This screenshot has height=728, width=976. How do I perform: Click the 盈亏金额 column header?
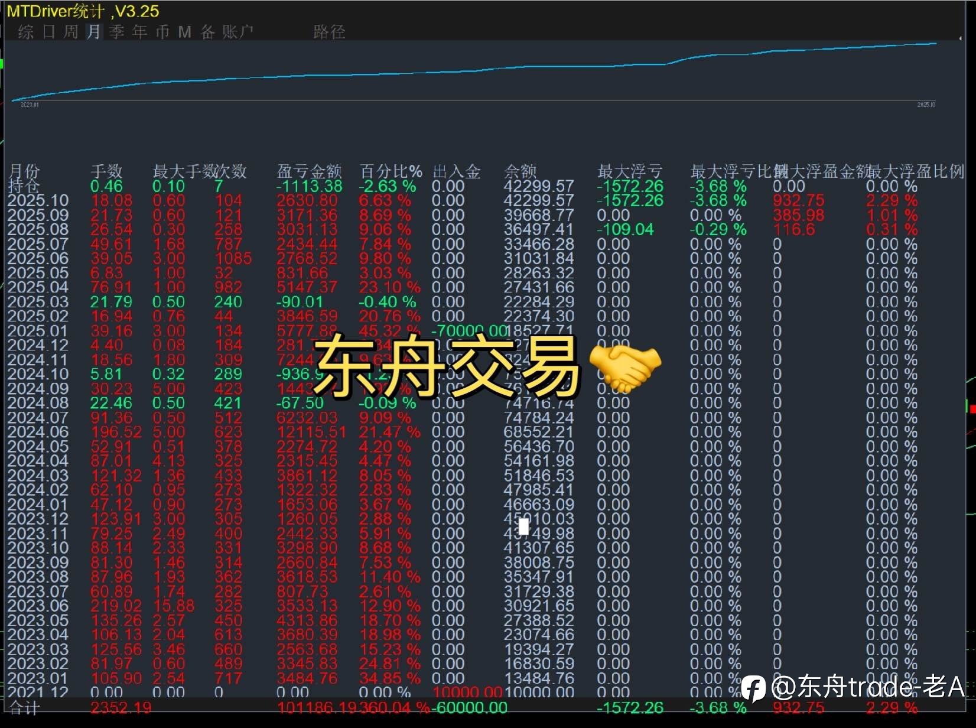point(309,171)
